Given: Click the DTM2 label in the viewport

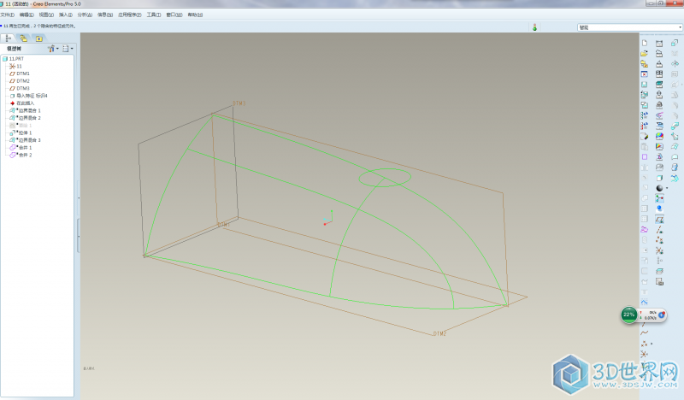Looking at the screenshot, I should point(439,333).
